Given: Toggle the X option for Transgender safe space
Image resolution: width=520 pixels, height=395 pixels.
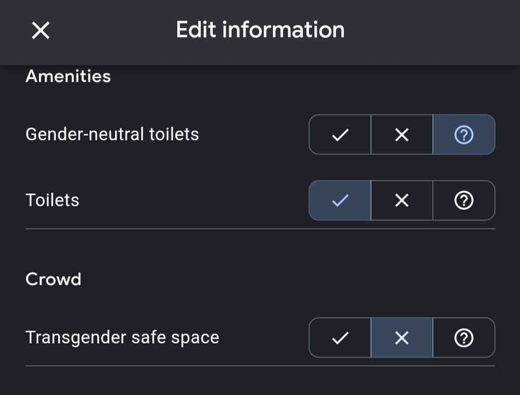Looking at the screenshot, I should 401,338.
